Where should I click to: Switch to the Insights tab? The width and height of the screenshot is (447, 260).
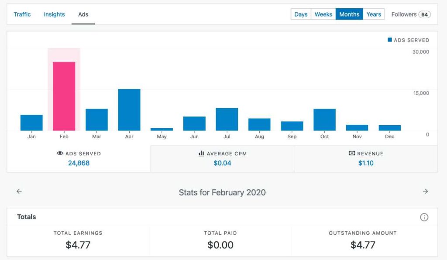[54, 14]
